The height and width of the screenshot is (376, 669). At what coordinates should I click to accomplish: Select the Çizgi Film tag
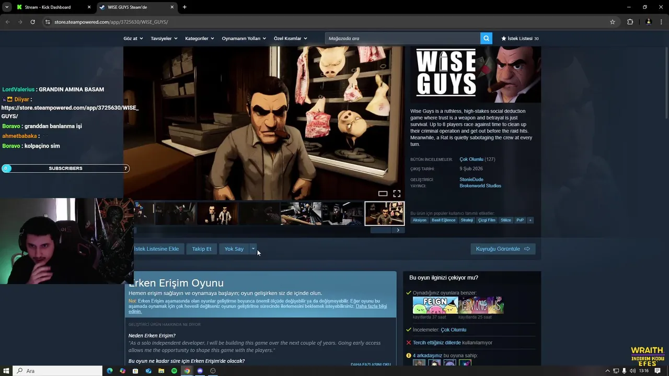(x=487, y=220)
